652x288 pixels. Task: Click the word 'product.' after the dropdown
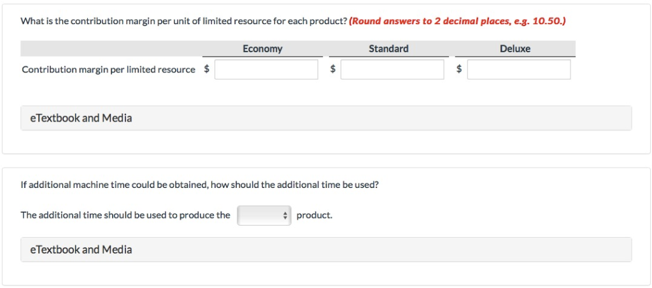coord(315,215)
